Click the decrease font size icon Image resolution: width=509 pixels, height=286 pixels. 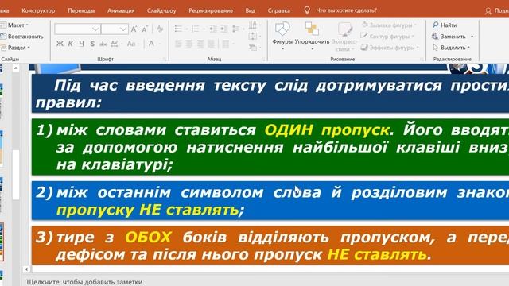(145, 29)
